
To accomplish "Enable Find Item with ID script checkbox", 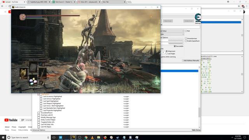I will (x=39, y=115).
